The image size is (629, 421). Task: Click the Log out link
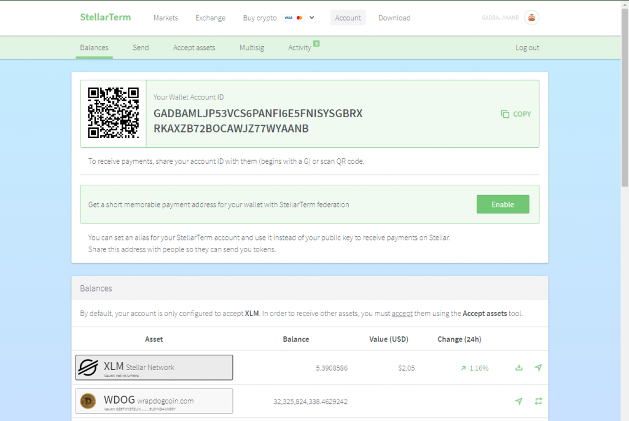click(527, 47)
